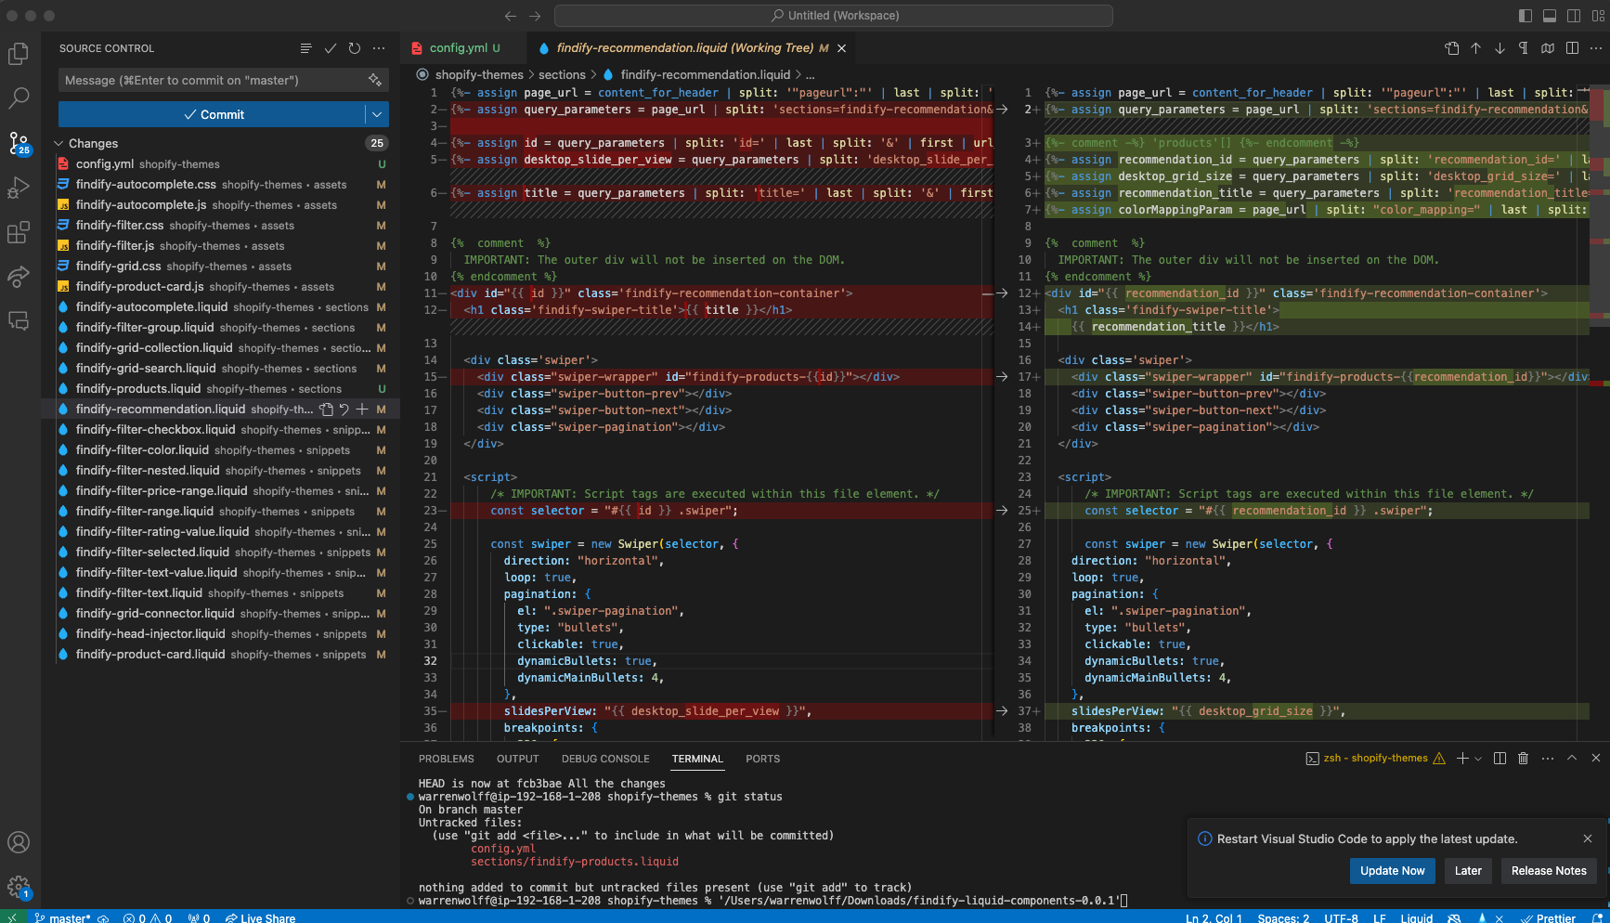Refresh the Source Control panel
This screenshot has width=1610, height=923.
355,48
